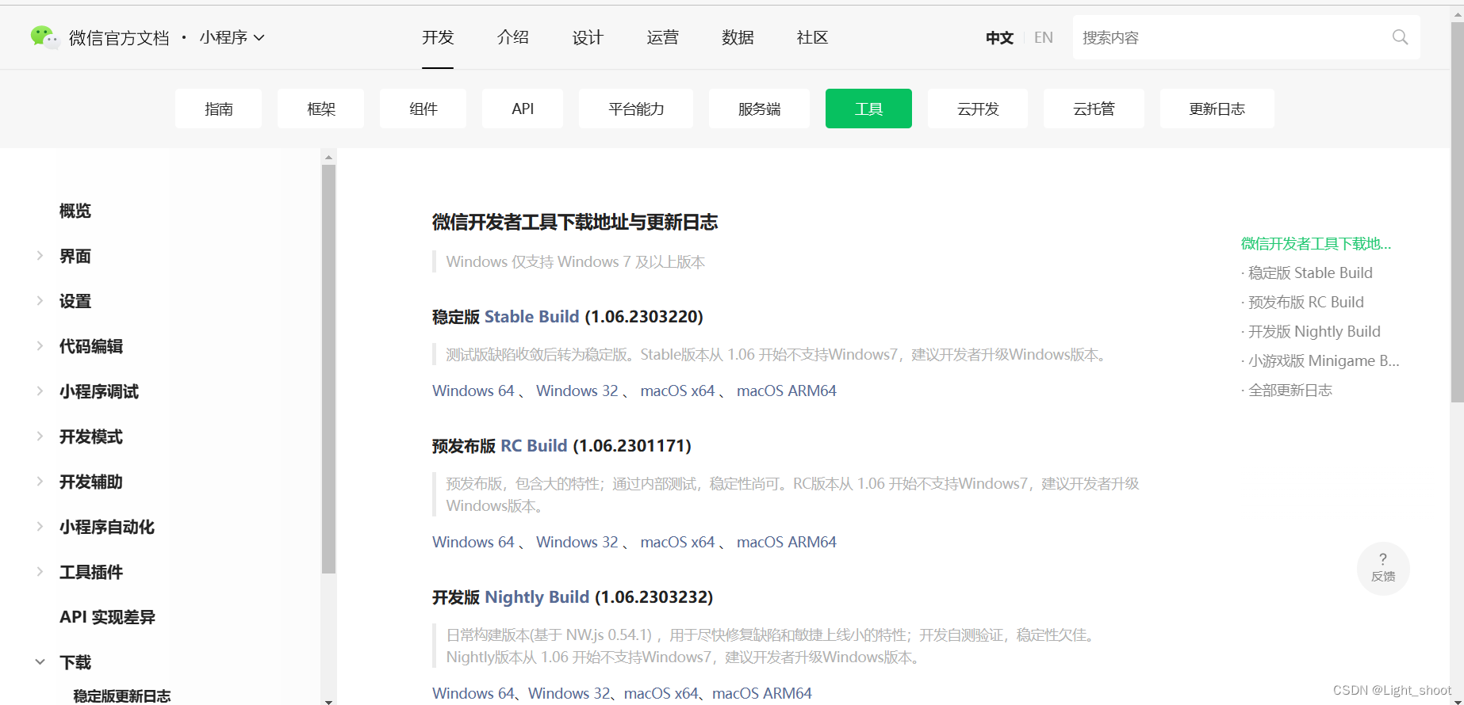This screenshot has width=1464, height=705.
Task: Click the search magnifier icon
Action: 1400,37
